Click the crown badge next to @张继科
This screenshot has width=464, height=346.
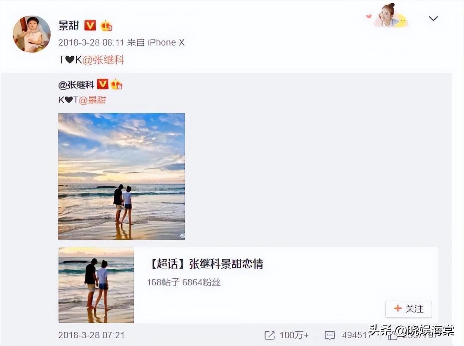pos(117,85)
